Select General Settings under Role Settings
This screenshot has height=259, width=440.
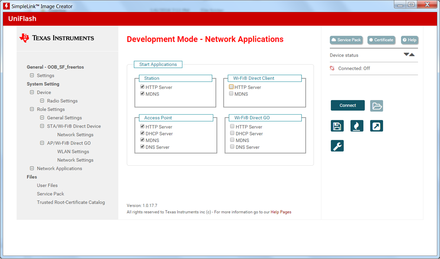pyautogui.click(x=64, y=118)
